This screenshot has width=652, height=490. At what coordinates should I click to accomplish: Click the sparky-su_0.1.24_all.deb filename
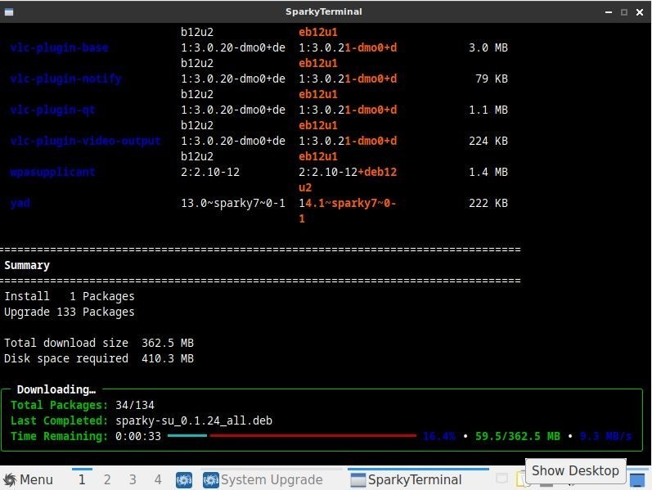193,420
